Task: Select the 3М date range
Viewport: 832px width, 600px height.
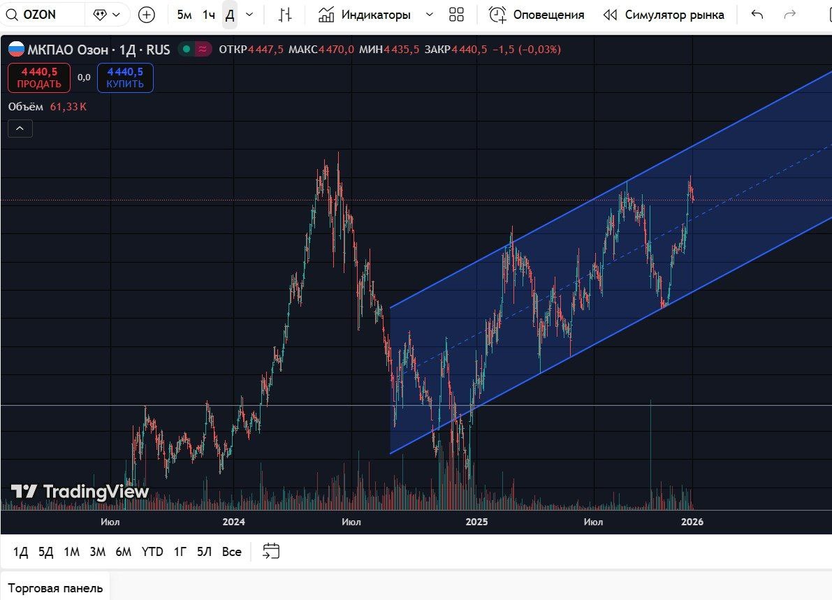Action: point(98,552)
